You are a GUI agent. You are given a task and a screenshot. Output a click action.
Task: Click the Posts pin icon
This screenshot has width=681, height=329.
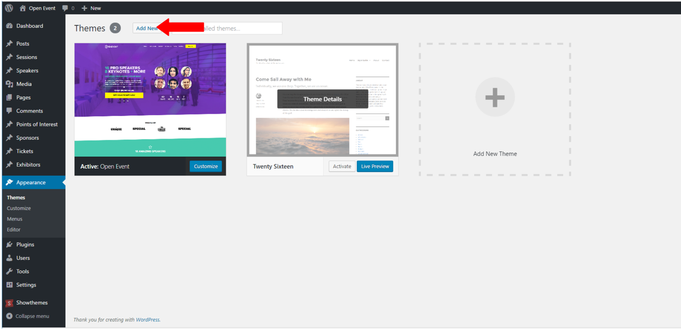[x=10, y=44]
